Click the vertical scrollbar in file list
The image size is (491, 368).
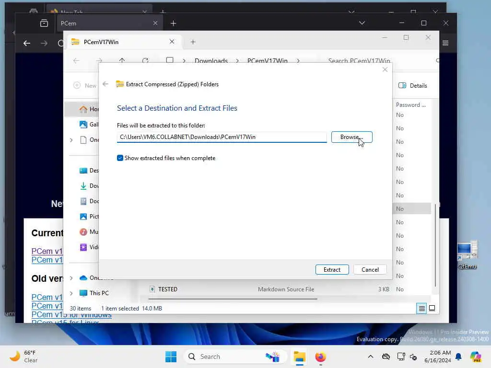(x=435, y=245)
